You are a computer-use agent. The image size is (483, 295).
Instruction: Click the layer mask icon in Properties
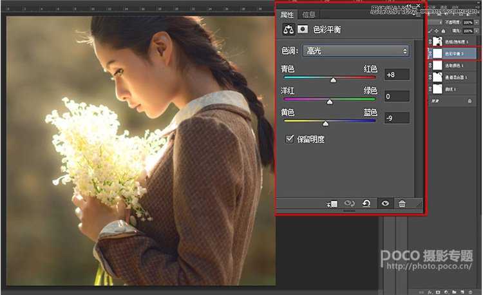[x=301, y=29]
